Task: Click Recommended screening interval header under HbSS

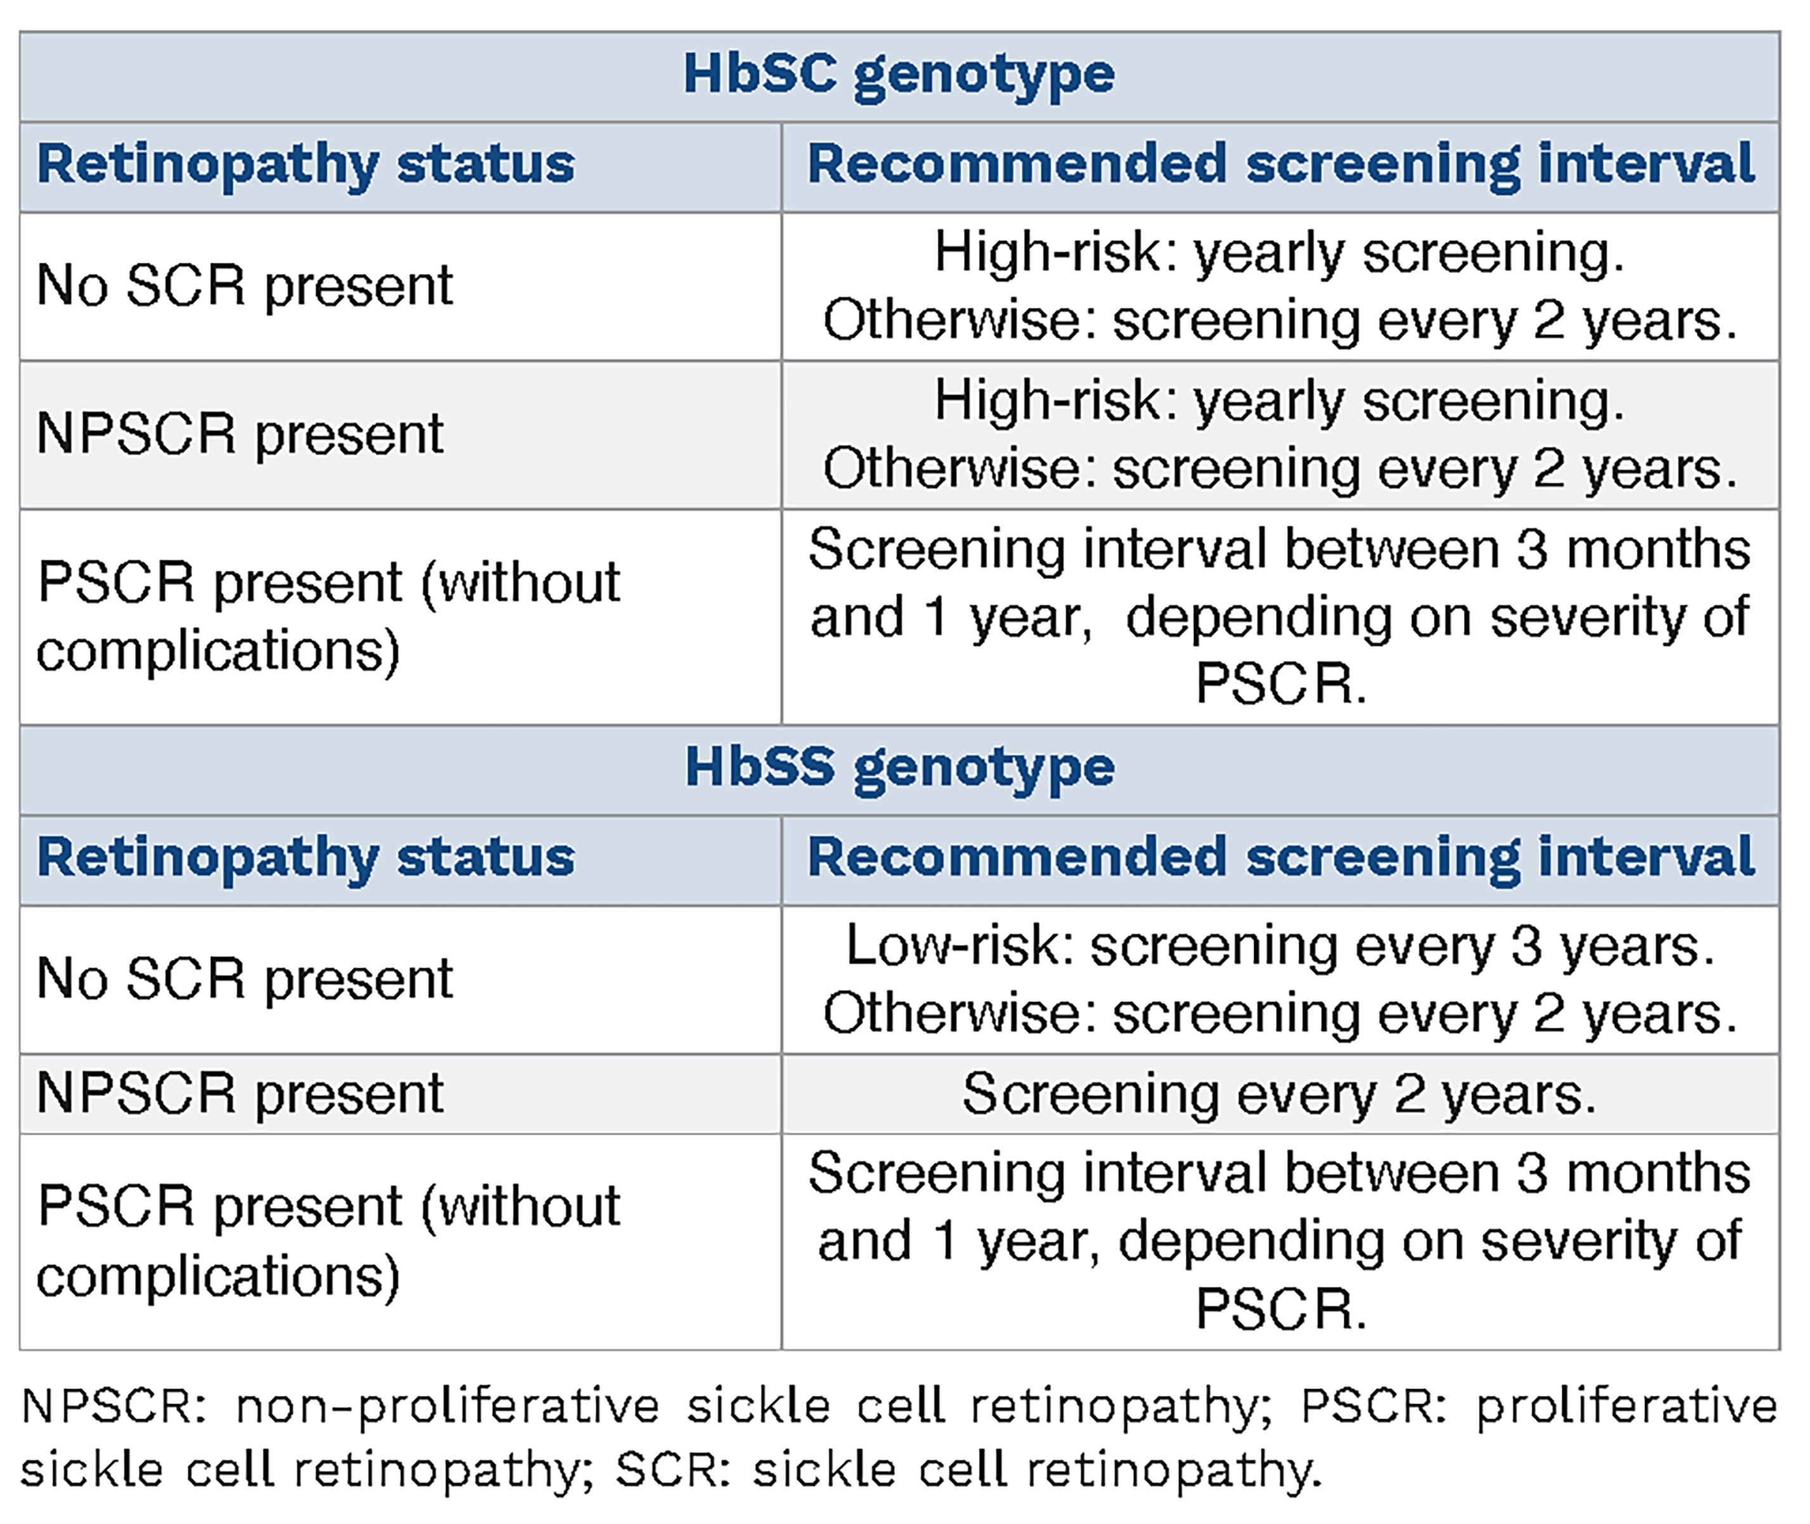Action: [1280, 858]
